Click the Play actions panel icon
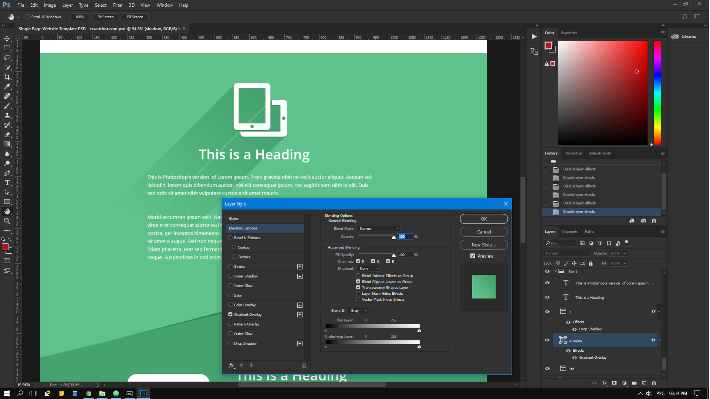Screen dimensions: 710x399 534,36
